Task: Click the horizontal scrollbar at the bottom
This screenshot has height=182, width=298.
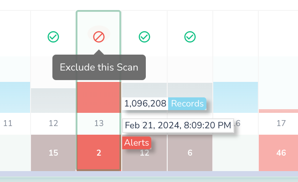Action: 149,174
